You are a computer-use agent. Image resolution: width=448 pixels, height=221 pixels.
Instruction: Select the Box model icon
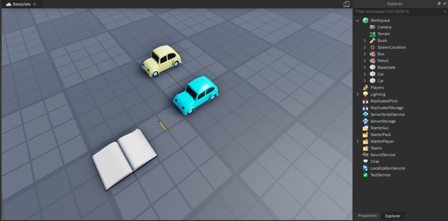(372, 54)
